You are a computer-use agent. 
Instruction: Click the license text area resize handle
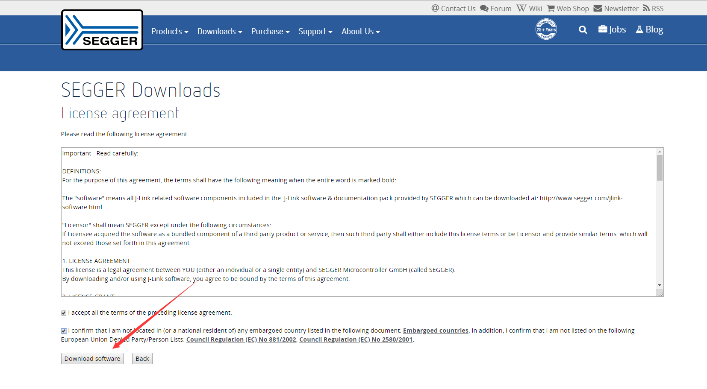pos(660,293)
